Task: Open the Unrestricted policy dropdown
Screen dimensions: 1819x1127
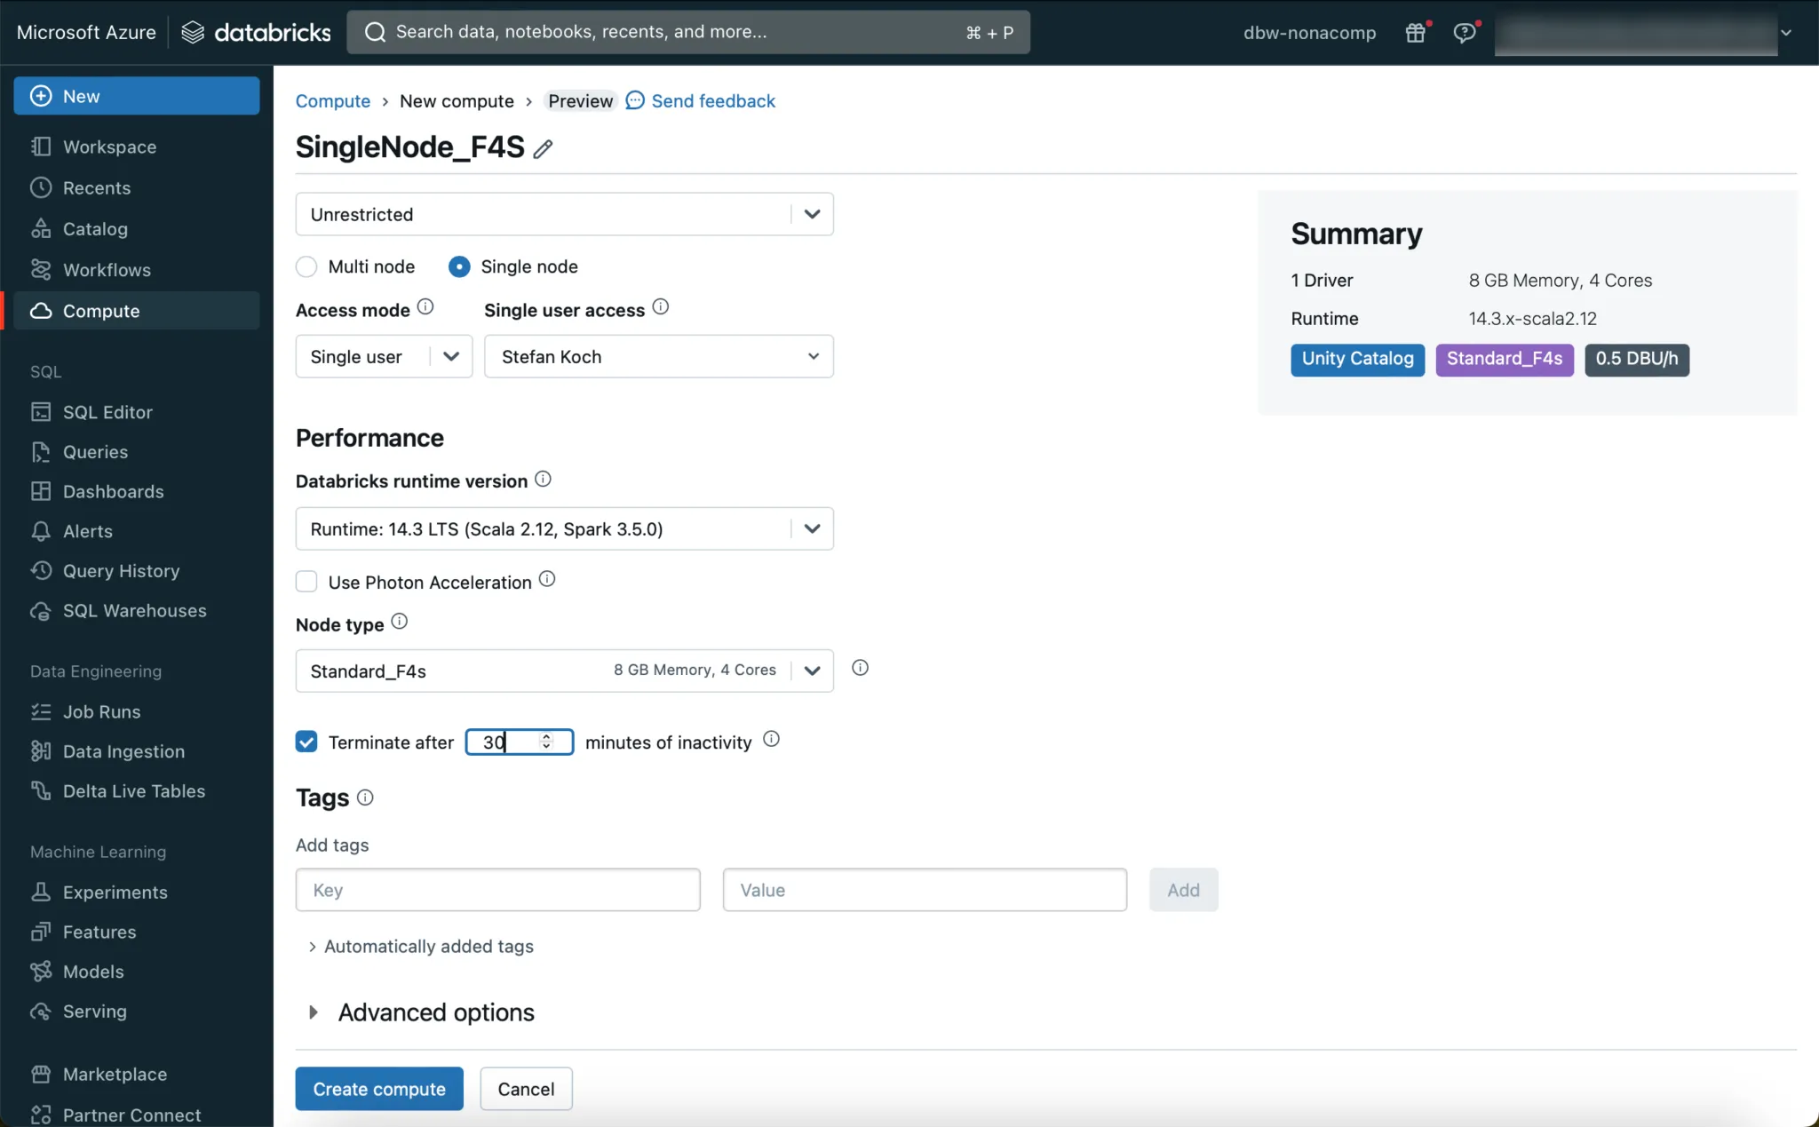Action: tap(564, 214)
